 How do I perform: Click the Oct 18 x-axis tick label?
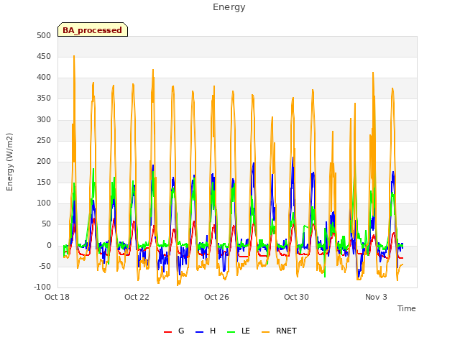(x=57, y=297)
